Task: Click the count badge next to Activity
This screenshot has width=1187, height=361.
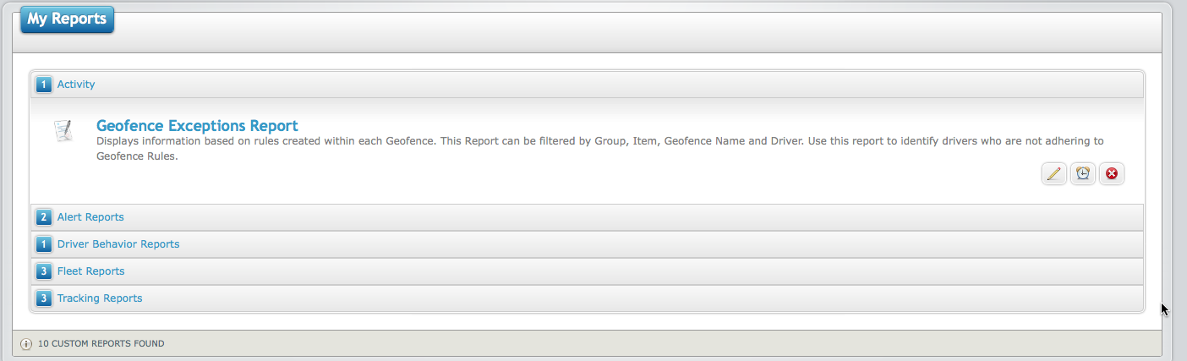Action: (x=44, y=85)
